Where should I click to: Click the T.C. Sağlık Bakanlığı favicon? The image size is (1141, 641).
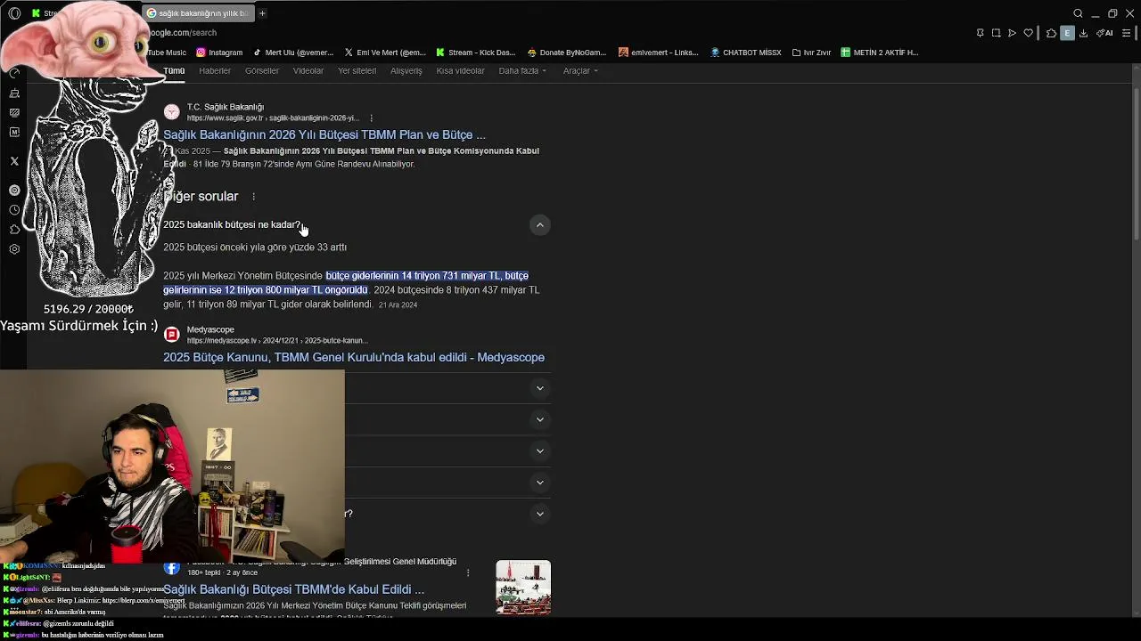point(171,112)
